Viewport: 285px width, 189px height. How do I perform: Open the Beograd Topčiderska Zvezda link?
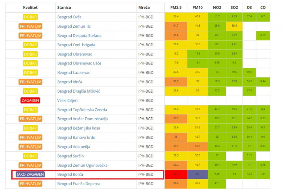(82, 110)
